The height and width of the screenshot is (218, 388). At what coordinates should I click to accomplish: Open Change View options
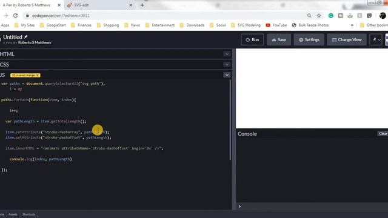tap(347, 39)
